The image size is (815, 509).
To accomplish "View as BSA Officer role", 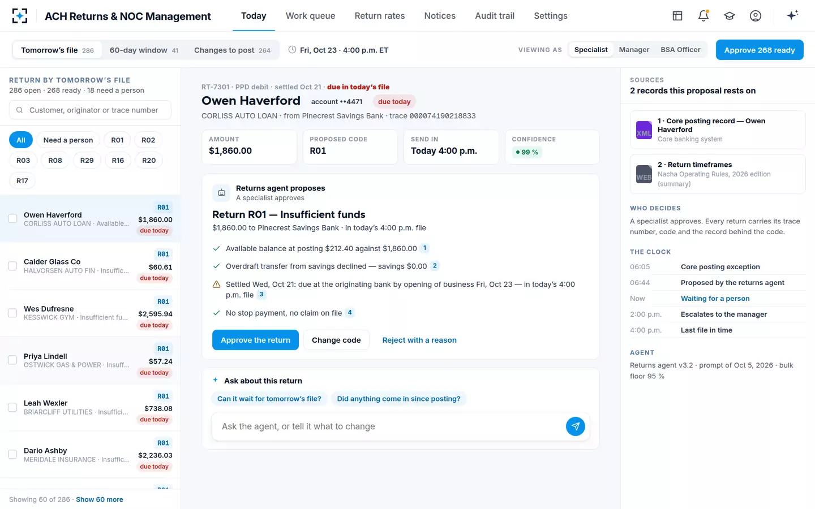I will (x=680, y=50).
